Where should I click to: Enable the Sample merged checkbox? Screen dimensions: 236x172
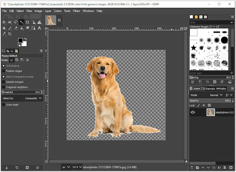[x=4, y=82]
